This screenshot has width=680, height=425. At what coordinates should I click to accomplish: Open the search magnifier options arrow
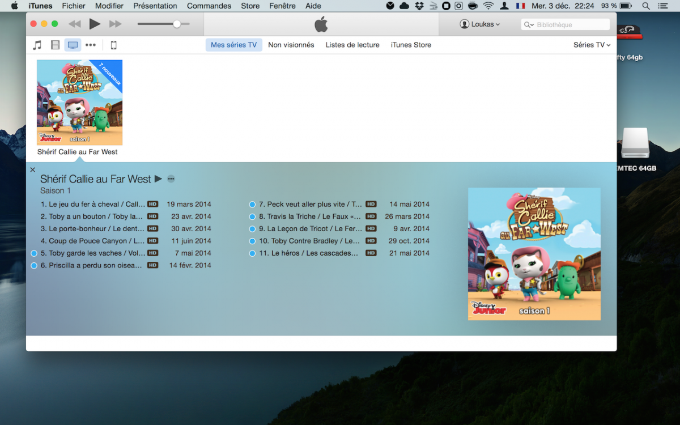point(529,24)
